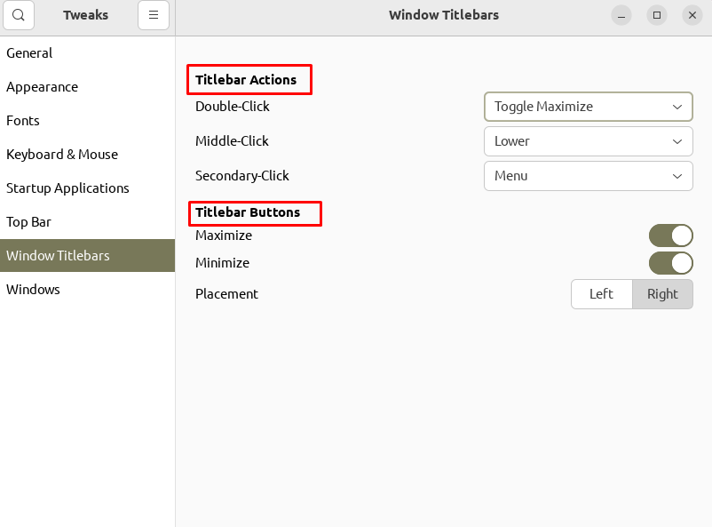This screenshot has height=527, width=712.
Task: Select Right placement option
Action: (662, 294)
